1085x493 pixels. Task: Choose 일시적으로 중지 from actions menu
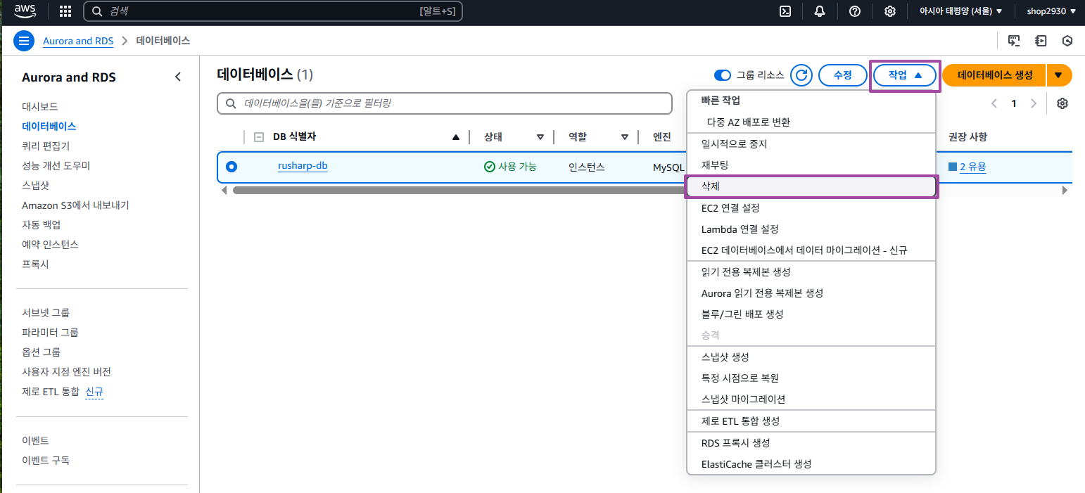click(811, 143)
